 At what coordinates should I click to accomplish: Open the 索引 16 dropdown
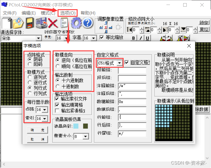pyautogui.click(x=45, y=118)
